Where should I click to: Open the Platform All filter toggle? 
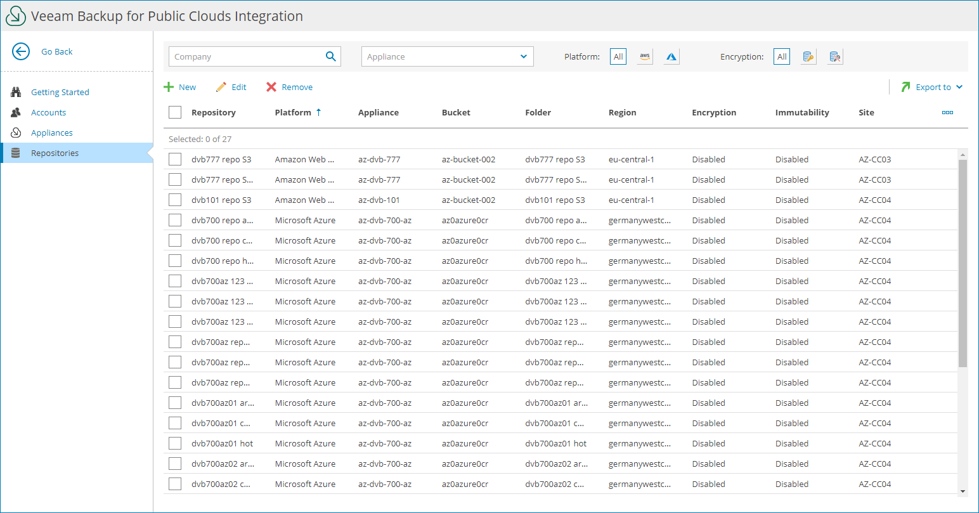pos(618,56)
